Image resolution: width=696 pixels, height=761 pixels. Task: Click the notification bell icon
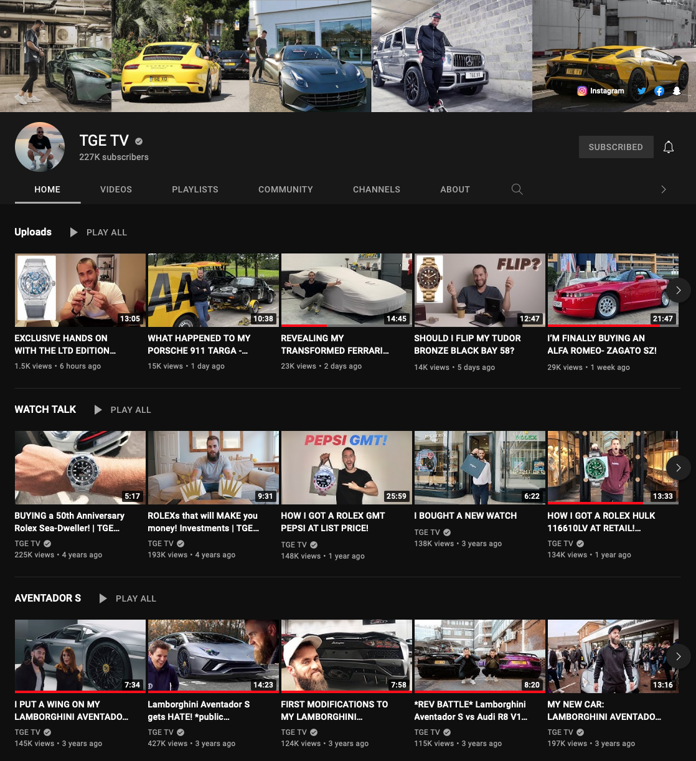669,147
